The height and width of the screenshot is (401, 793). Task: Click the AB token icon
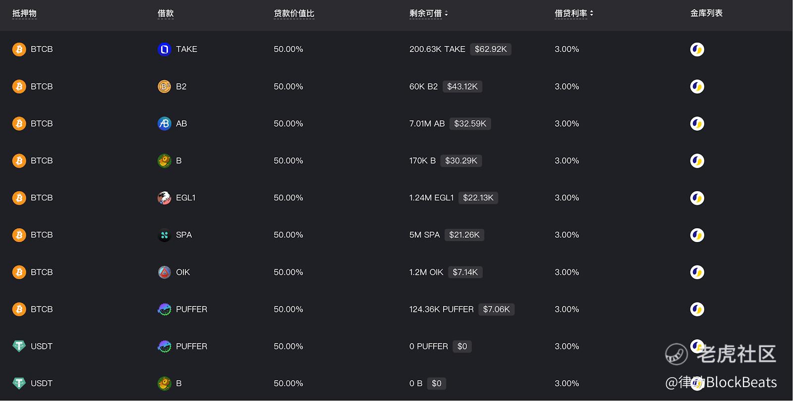pyautogui.click(x=164, y=124)
